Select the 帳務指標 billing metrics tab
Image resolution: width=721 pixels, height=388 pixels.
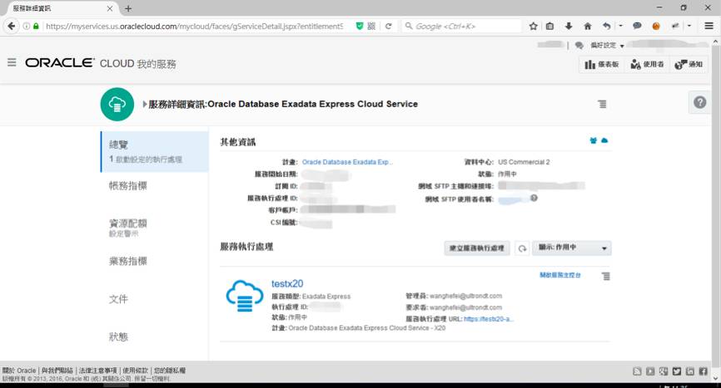(x=128, y=186)
